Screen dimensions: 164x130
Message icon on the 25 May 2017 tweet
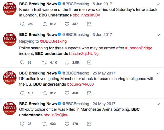[x=89, y=93]
